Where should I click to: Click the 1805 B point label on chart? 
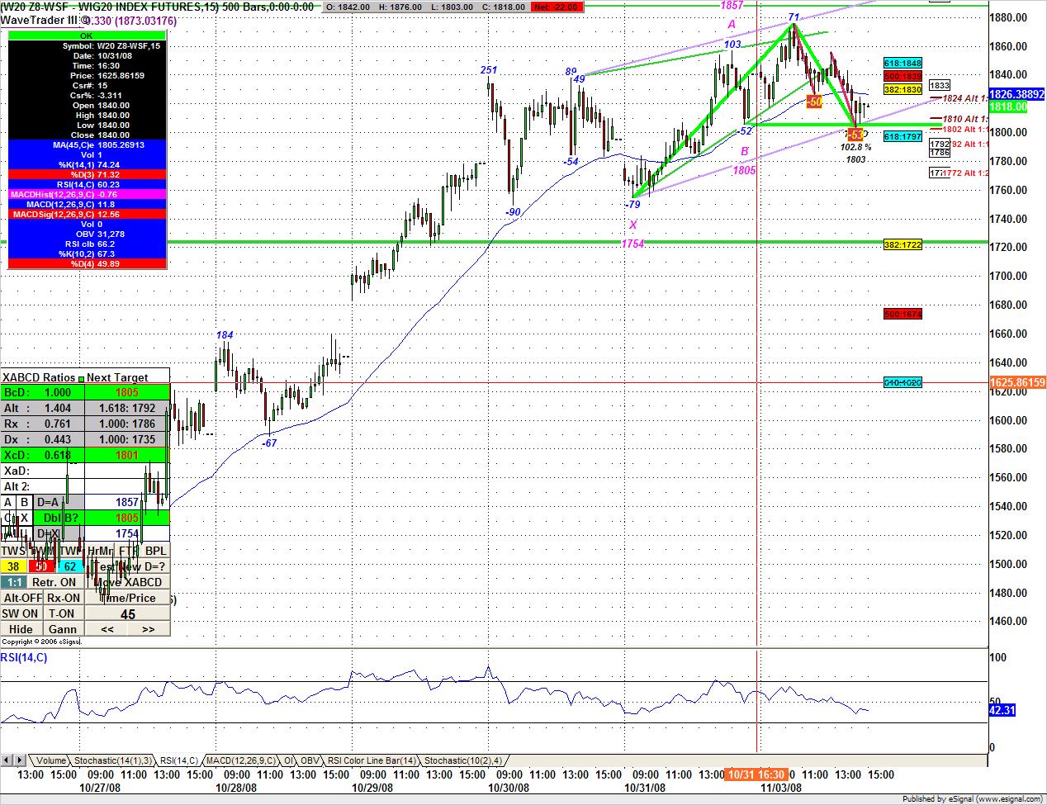pyautogui.click(x=744, y=171)
